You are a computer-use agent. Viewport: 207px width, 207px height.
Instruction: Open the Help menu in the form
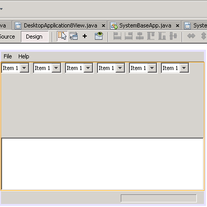tap(24, 56)
